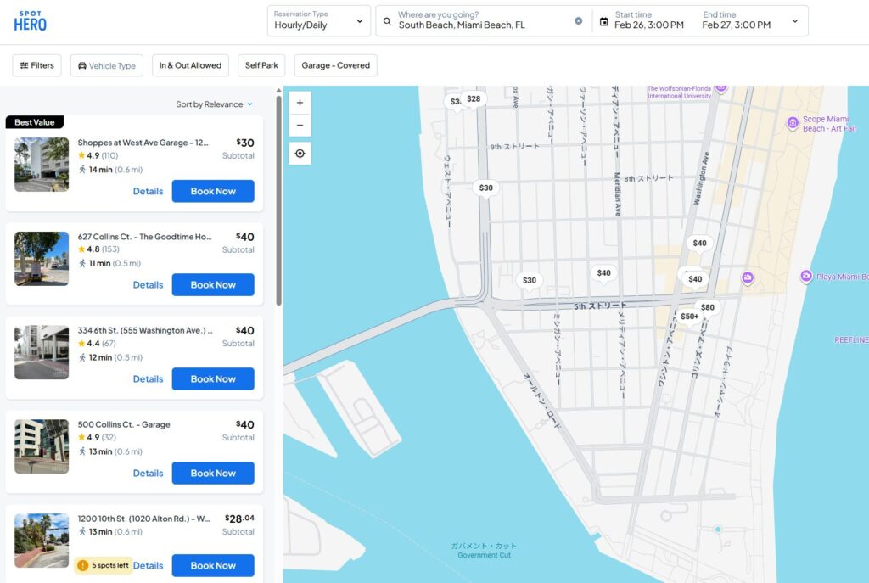Toggle the Garage - Covered filter
This screenshot has width=869, height=583.
[335, 65]
